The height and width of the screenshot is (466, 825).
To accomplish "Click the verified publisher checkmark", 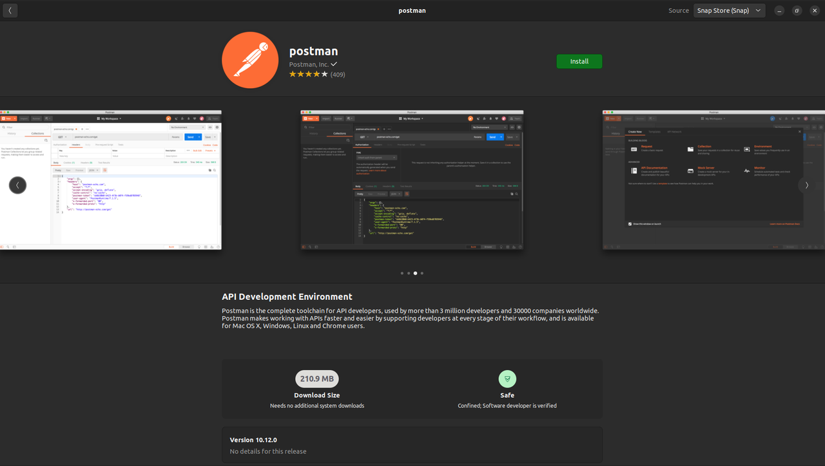I will click(x=334, y=64).
